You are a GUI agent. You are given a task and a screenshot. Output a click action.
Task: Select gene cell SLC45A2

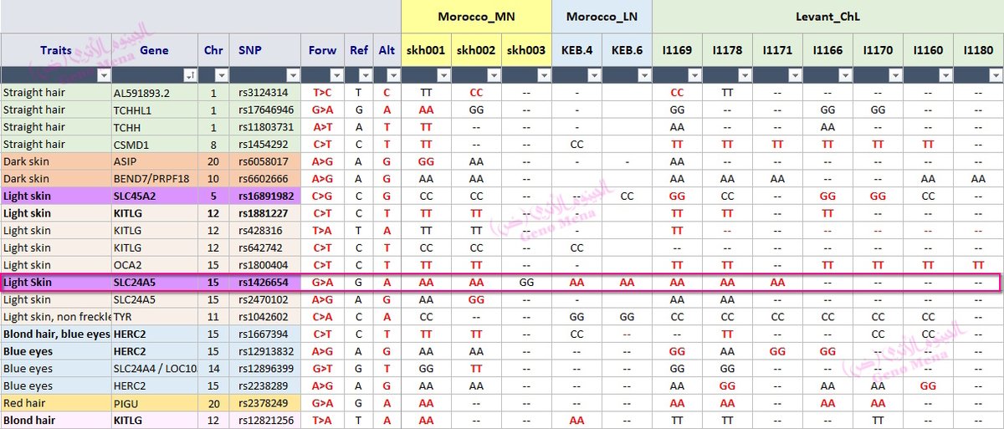click(x=154, y=196)
